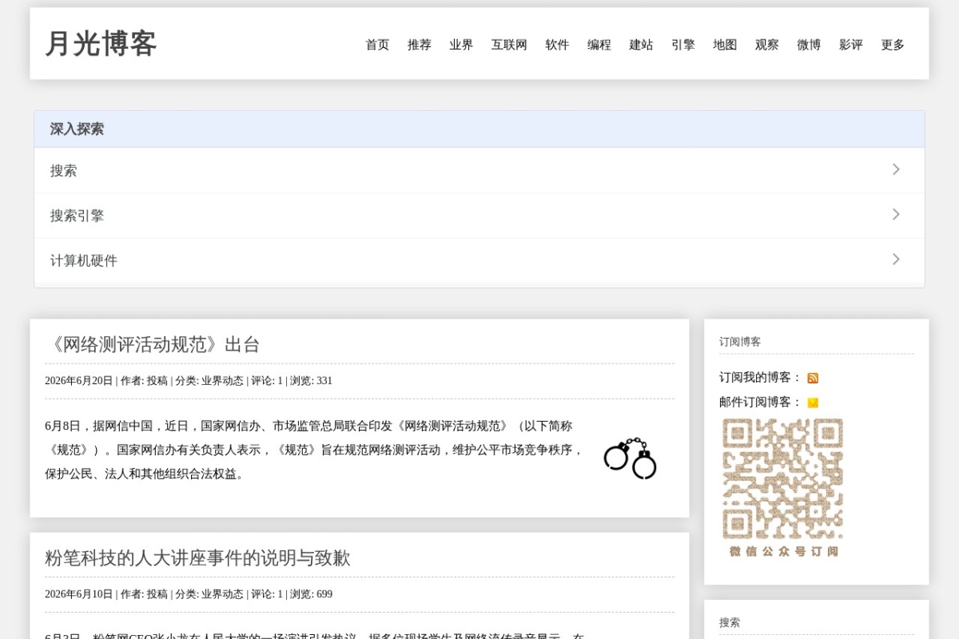
Task: Go to the 编程 category
Action: point(599,45)
